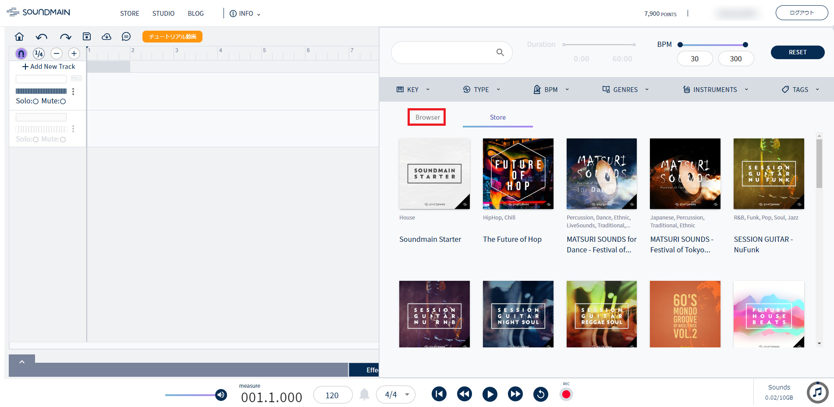The height and width of the screenshot is (407, 834).
Task: Expand the BPM filter dropdown
Action: coord(551,89)
